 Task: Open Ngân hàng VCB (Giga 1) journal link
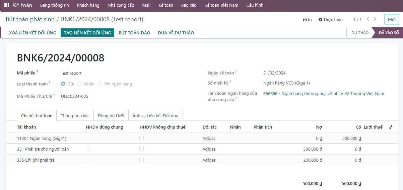[x=286, y=83]
